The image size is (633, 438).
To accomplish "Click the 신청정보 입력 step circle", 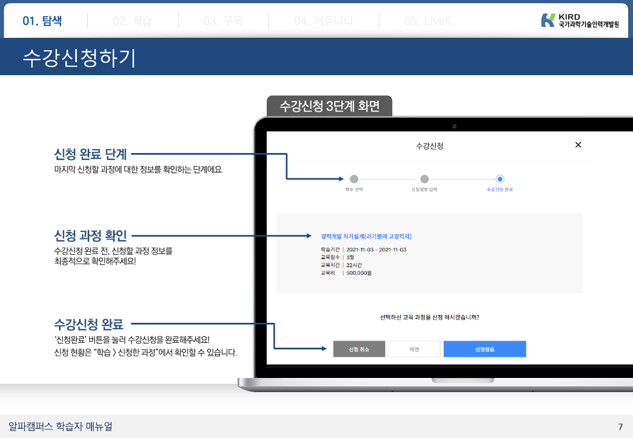I will (425, 179).
